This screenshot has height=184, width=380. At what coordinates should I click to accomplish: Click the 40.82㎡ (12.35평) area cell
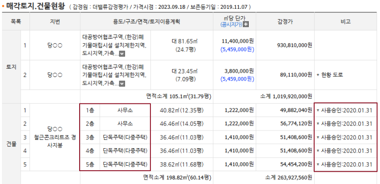(182, 110)
